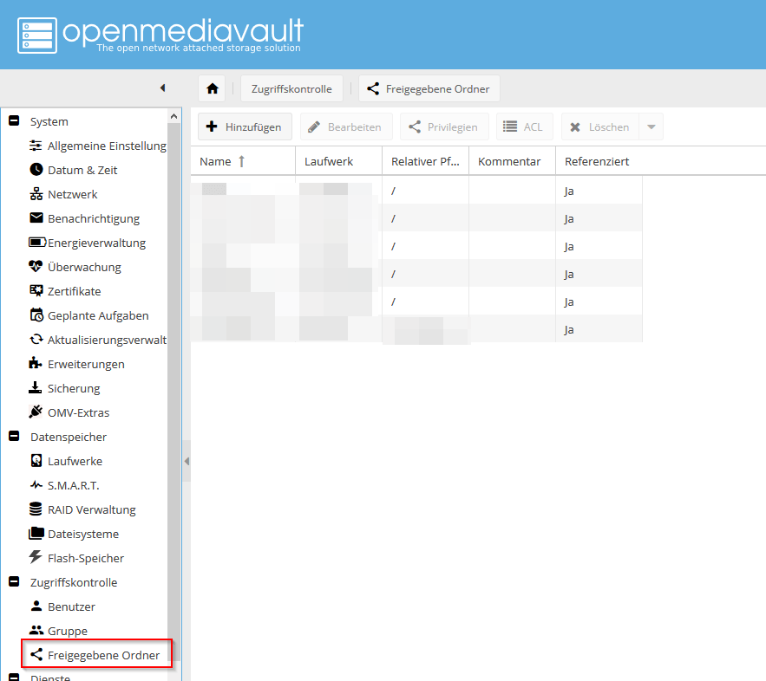Open the OMV-Extras page

pos(80,412)
